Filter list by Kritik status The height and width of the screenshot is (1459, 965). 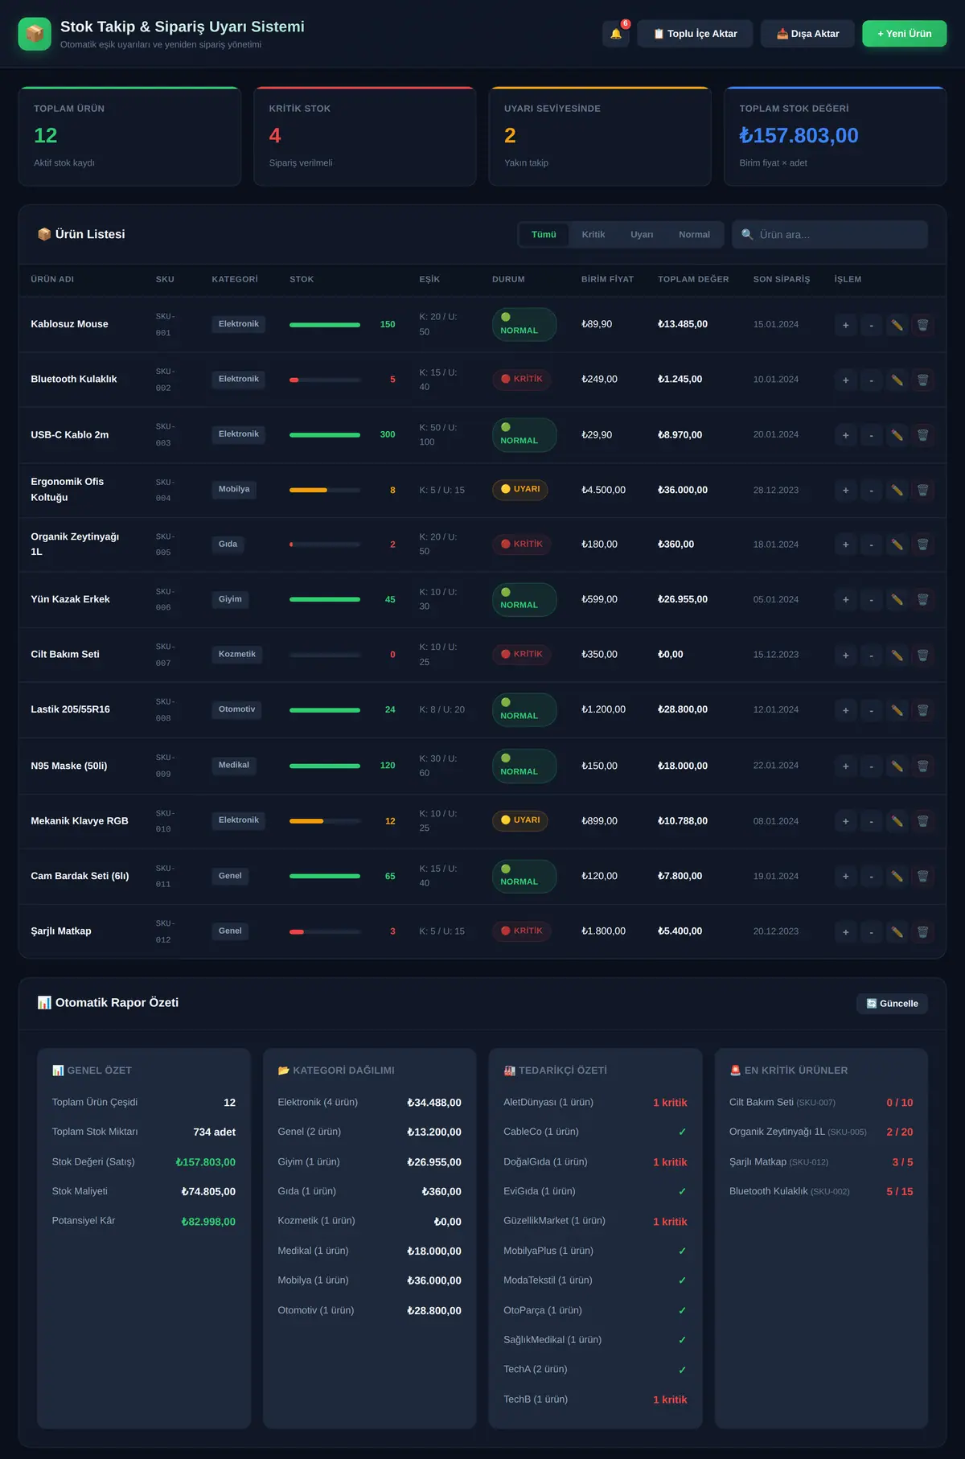[x=593, y=235]
